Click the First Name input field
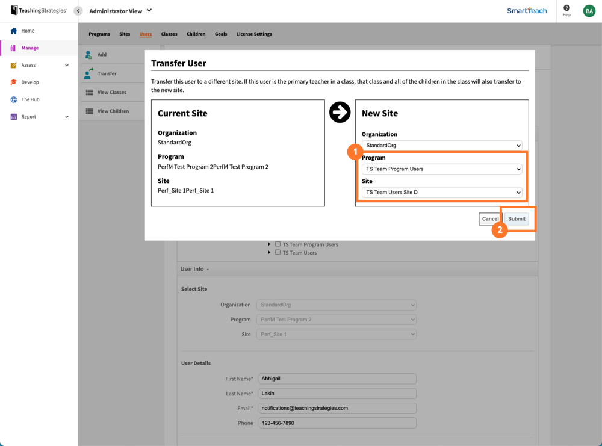The image size is (602, 446). (337, 379)
